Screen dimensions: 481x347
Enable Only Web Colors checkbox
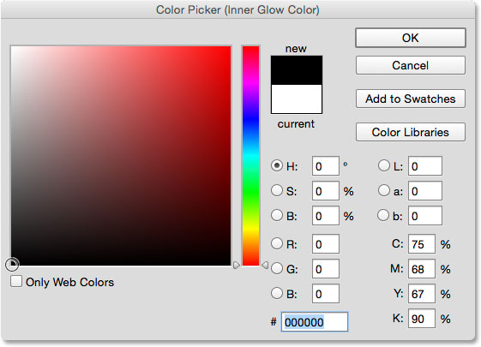[16, 281]
